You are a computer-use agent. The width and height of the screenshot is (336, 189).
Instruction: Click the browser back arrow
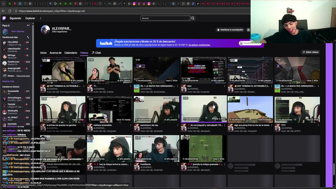point(3,11)
